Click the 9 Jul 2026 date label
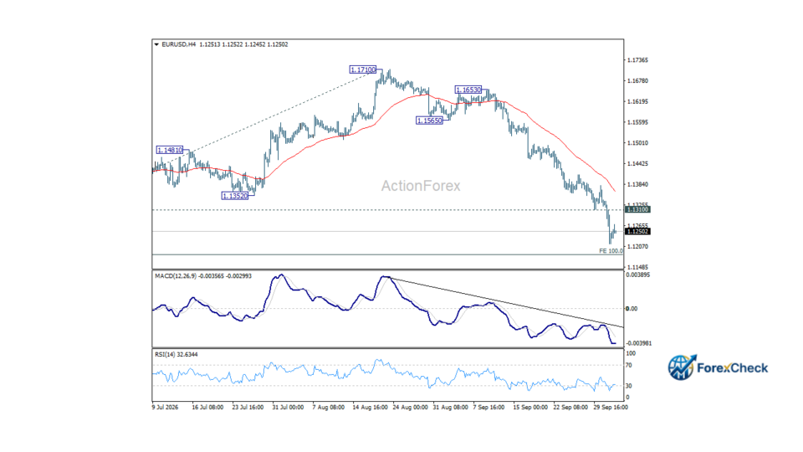 [165, 408]
